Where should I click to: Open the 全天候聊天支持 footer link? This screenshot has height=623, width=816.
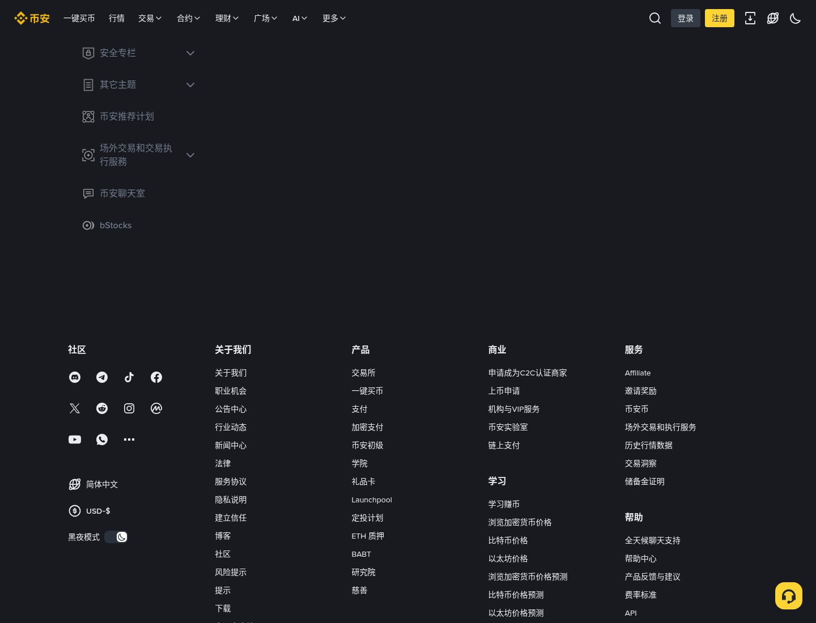653,540
